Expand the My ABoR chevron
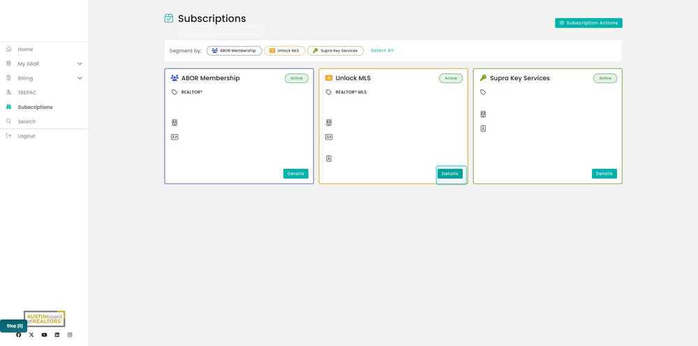 80,63
